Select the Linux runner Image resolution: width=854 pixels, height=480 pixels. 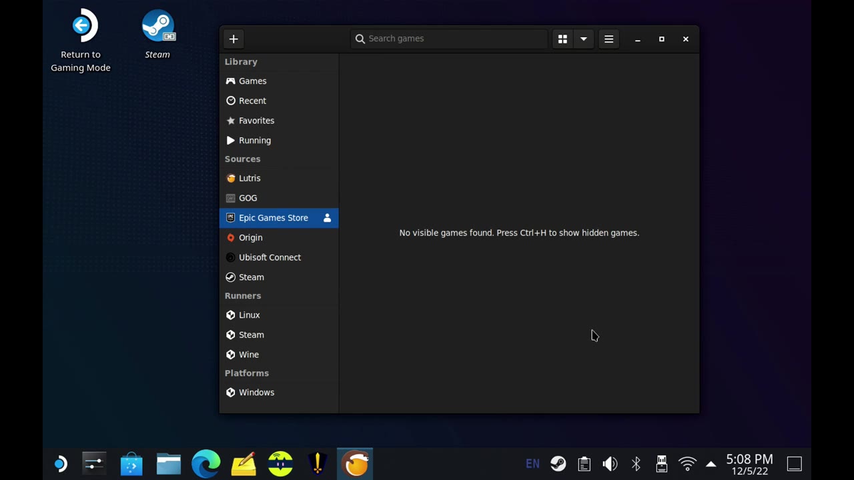tap(279, 315)
